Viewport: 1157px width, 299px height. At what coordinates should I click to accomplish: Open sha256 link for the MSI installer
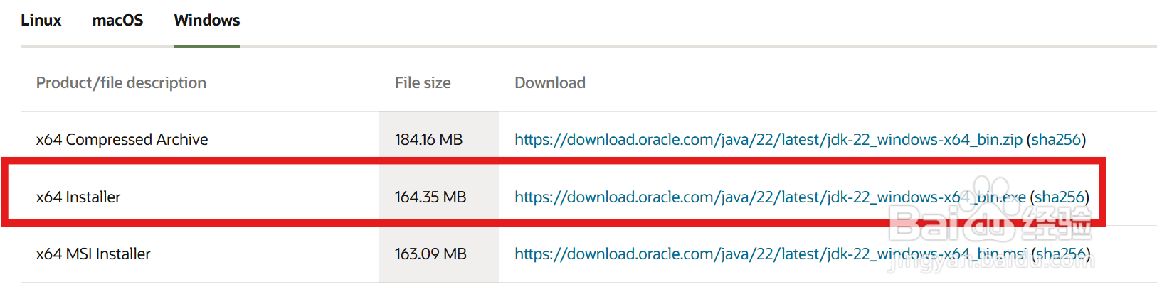pos(1060,254)
